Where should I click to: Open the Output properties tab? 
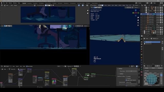click(x=141, y=44)
